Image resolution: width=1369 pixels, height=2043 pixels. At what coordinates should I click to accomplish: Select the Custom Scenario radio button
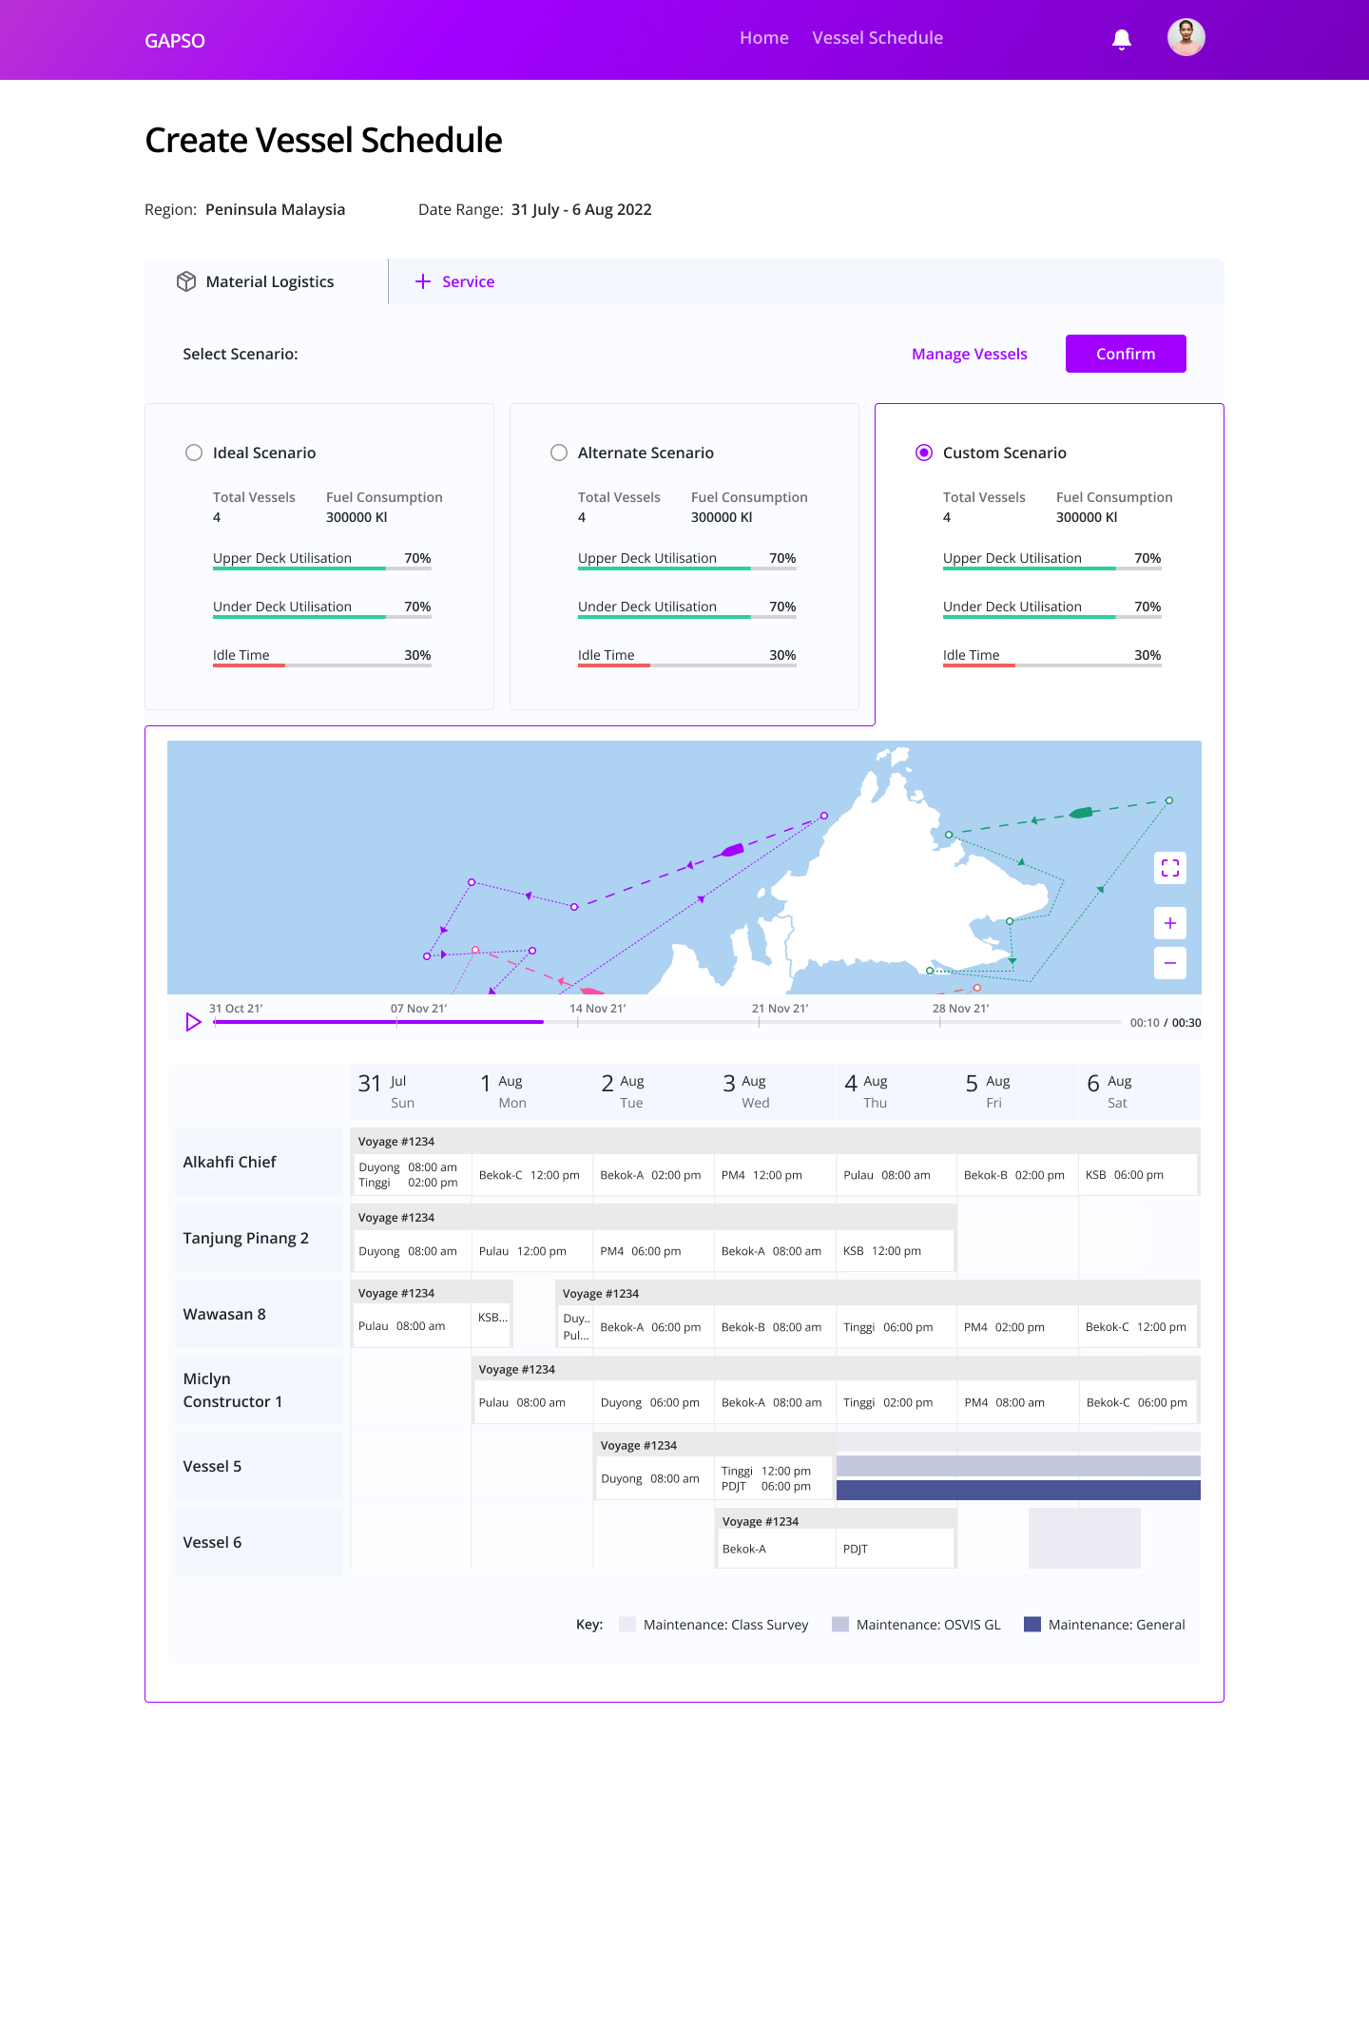click(x=924, y=453)
